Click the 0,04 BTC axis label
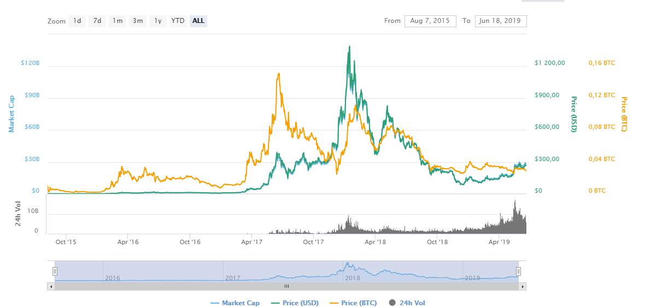The image size is (645, 308). pyautogui.click(x=602, y=159)
